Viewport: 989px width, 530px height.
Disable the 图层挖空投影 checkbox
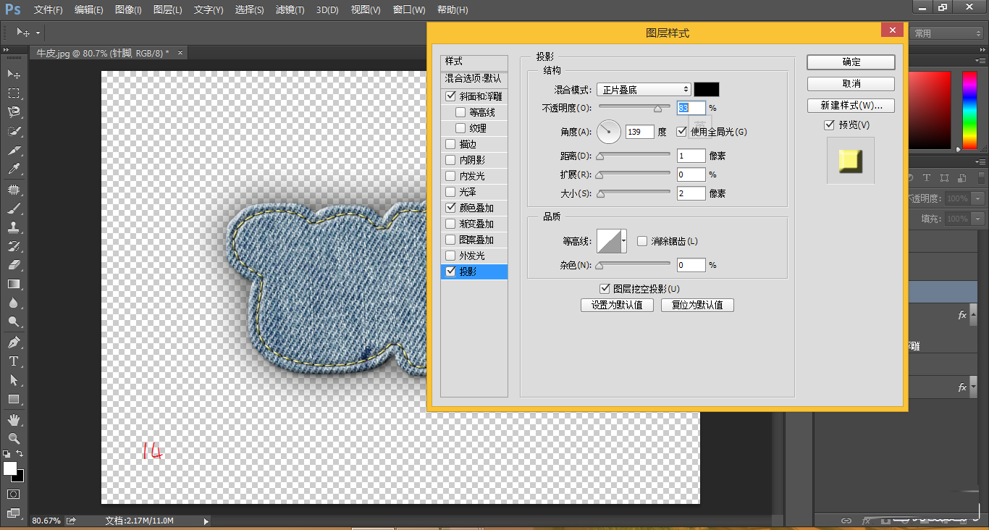[605, 288]
